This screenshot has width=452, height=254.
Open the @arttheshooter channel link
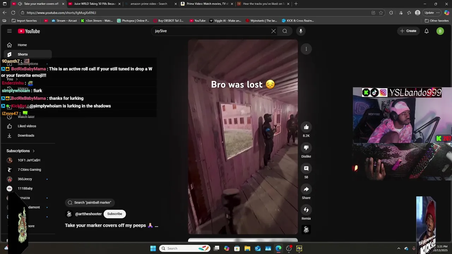tap(88, 214)
